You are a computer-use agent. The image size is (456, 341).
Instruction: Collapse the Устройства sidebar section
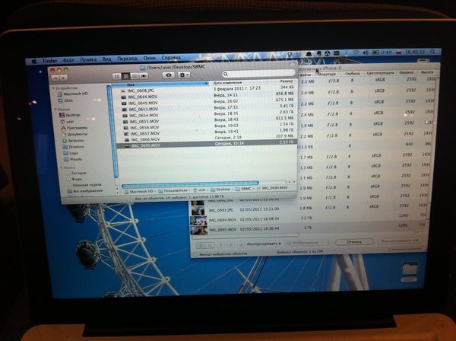pyautogui.click(x=53, y=88)
